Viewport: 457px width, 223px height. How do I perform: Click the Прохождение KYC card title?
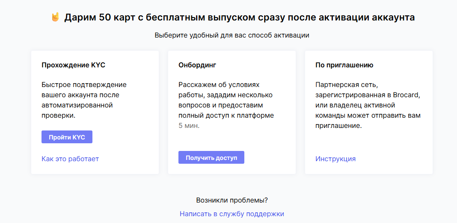pos(74,65)
